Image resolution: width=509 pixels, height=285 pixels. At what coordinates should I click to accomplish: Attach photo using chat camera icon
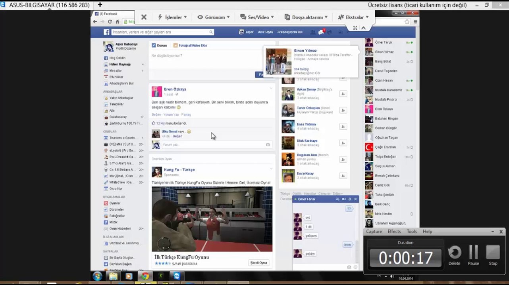point(349,267)
